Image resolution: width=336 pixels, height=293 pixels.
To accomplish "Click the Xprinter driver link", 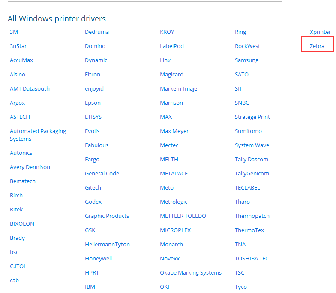I will pos(320,32).
